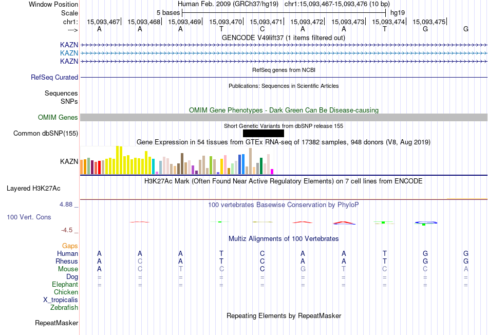
Task: Click the X_tropicalis alignment row label
Action: coord(61,300)
